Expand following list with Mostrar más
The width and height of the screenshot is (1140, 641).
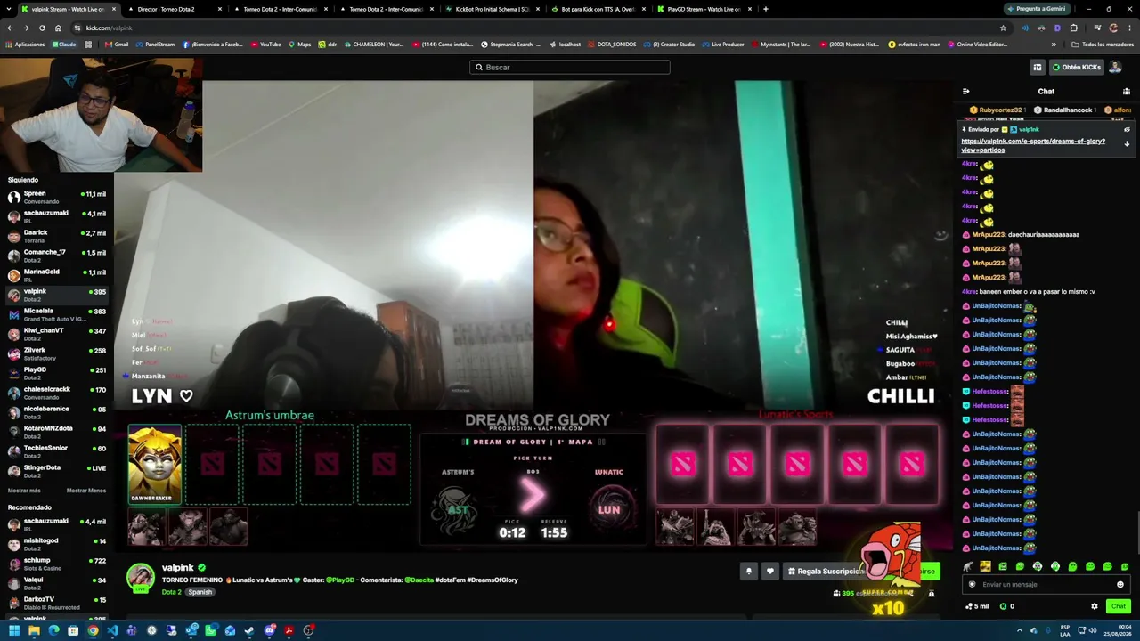pos(24,491)
